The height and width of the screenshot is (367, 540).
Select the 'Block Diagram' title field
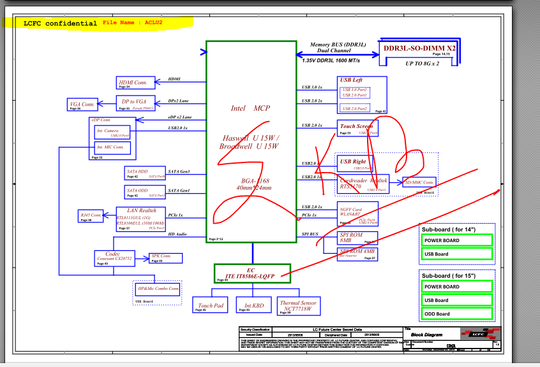point(426,335)
